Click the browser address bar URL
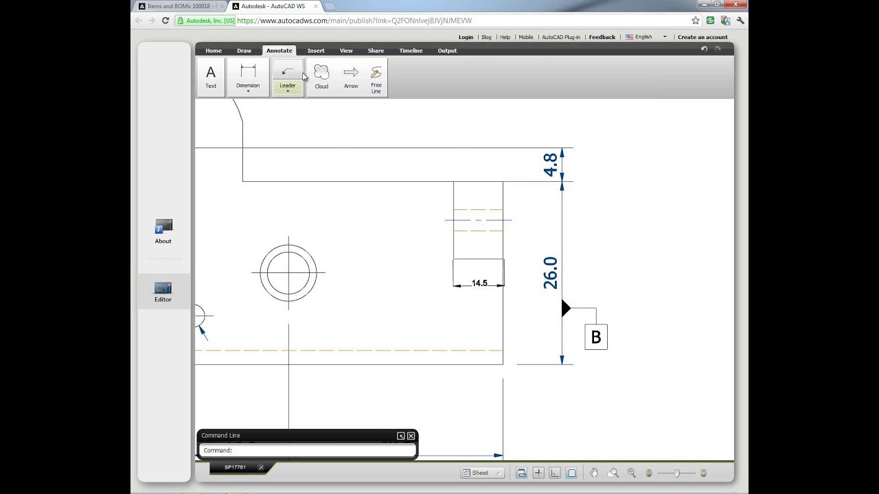The height and width of the screenshot is (494, 879). (x=354, y=21)
